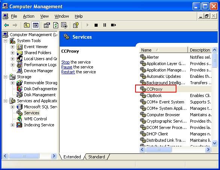
Task: Open the View menu
Action: click(x=44, y=16)
